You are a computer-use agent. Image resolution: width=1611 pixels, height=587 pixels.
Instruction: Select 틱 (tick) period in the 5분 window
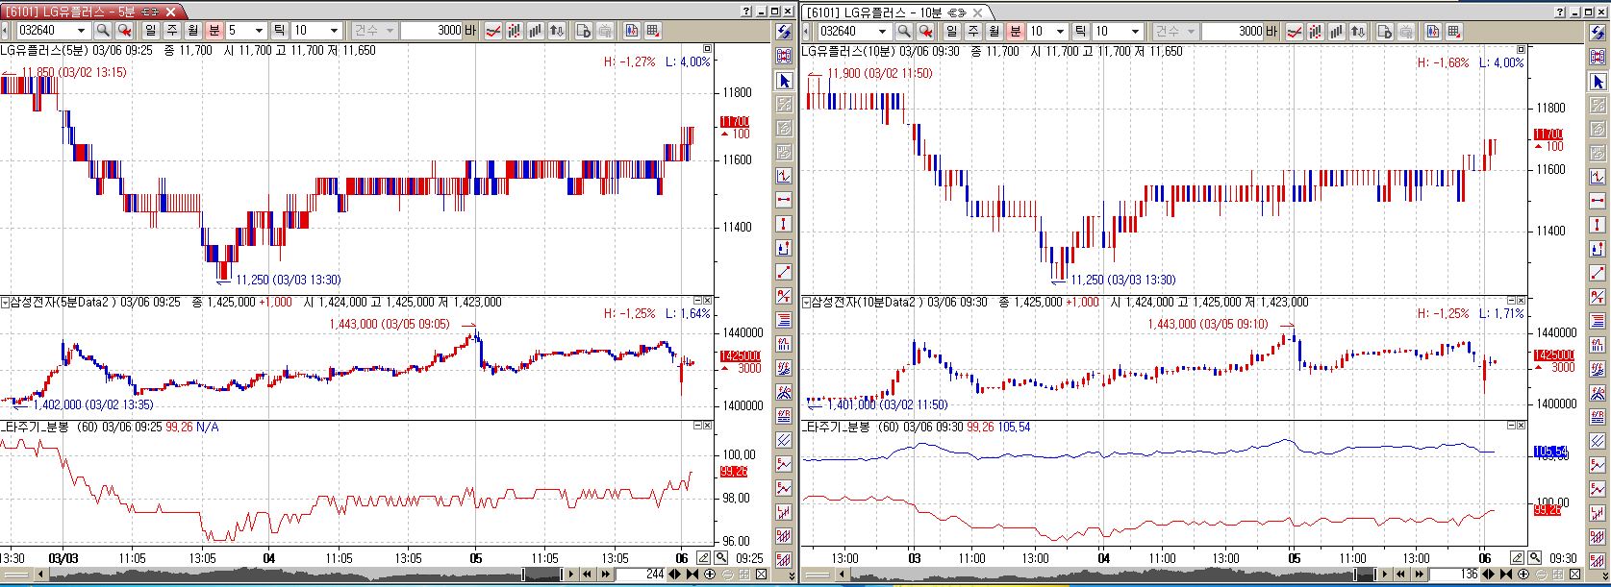pyautogui.click(x=279, y=31)
